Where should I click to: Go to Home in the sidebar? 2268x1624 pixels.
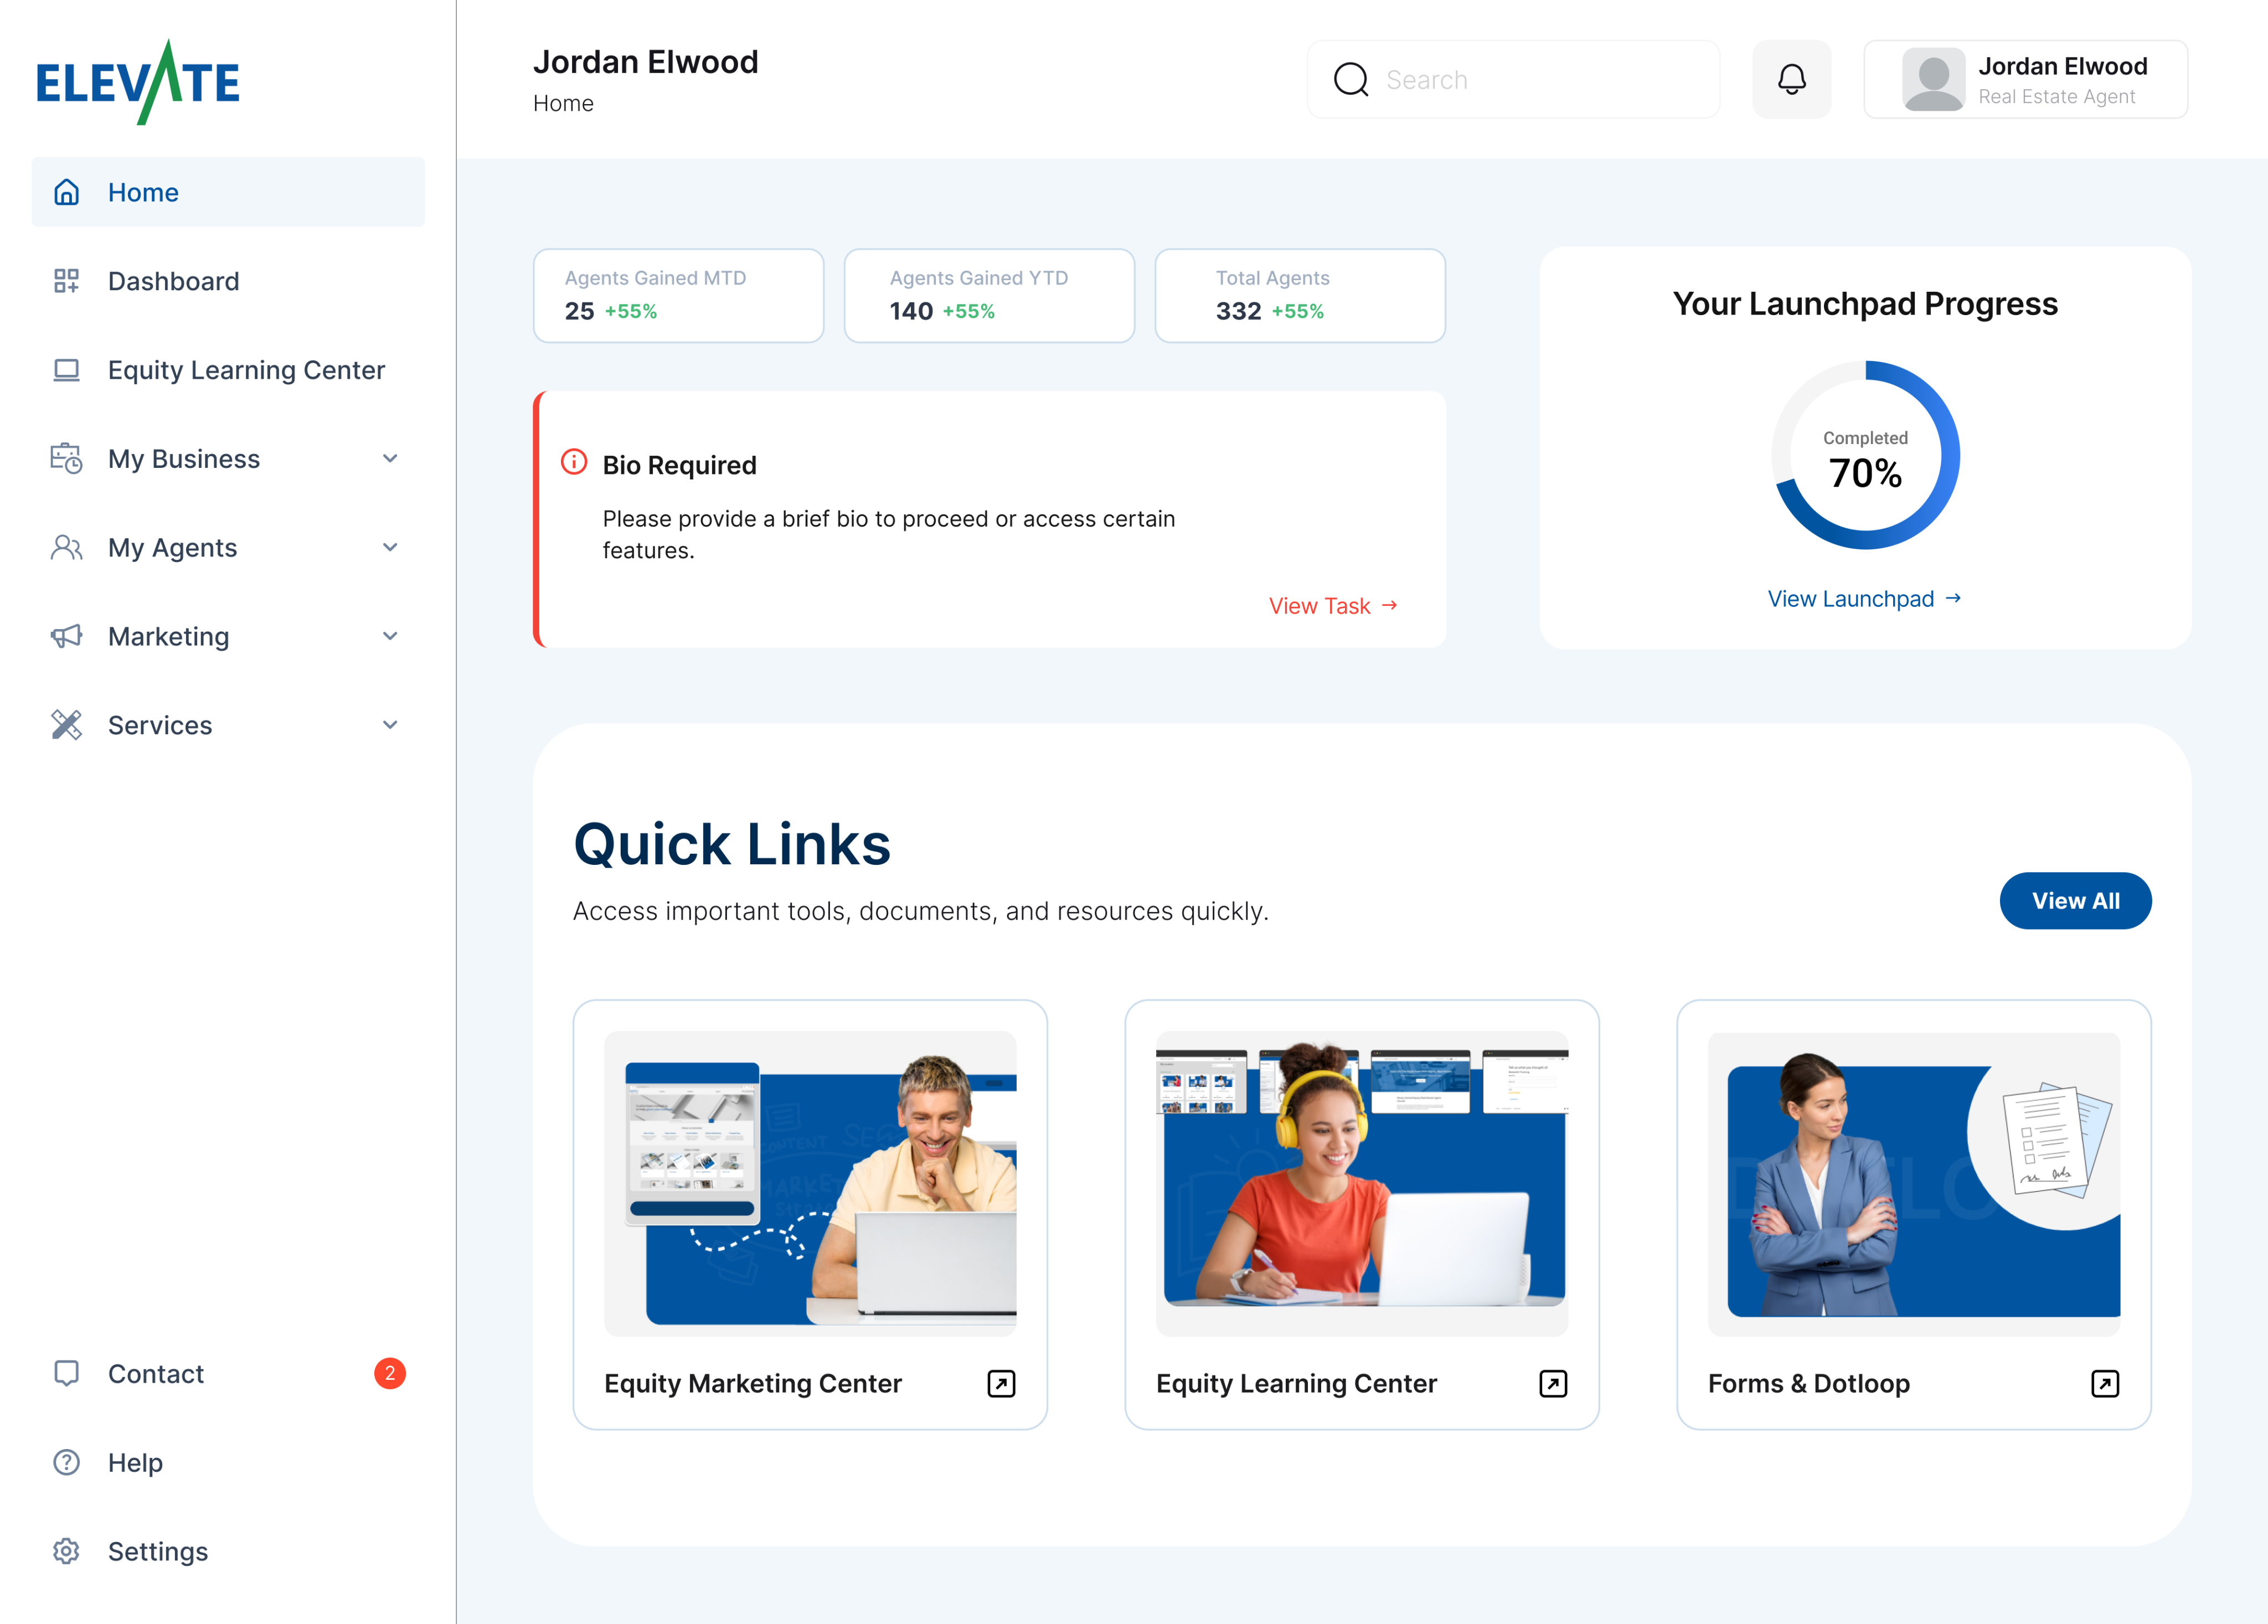coord(228,192)
